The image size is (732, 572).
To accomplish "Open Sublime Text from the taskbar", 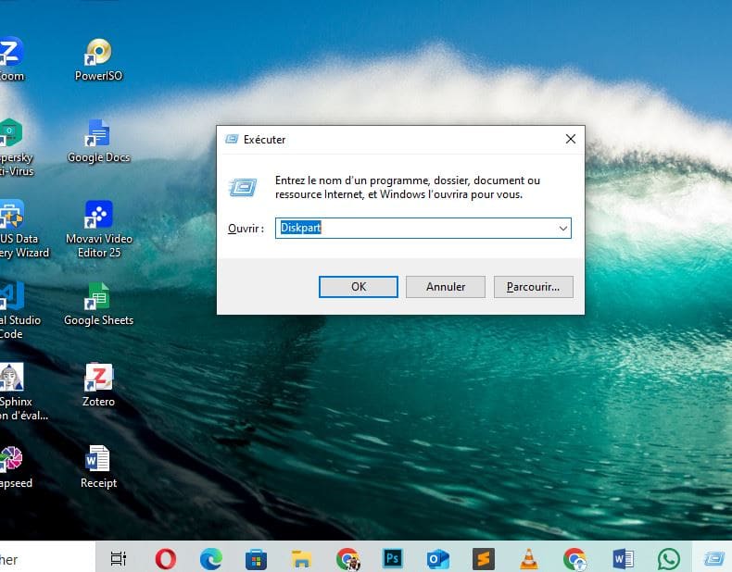I will point(483,558).
